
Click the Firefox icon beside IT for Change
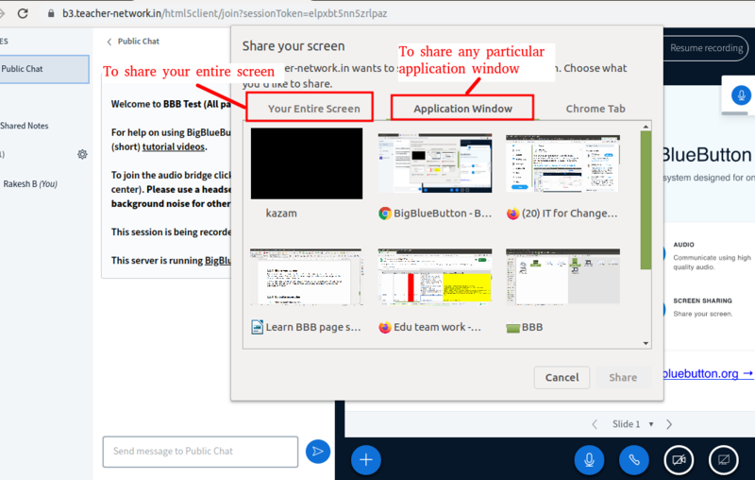[x=512, y=214]
